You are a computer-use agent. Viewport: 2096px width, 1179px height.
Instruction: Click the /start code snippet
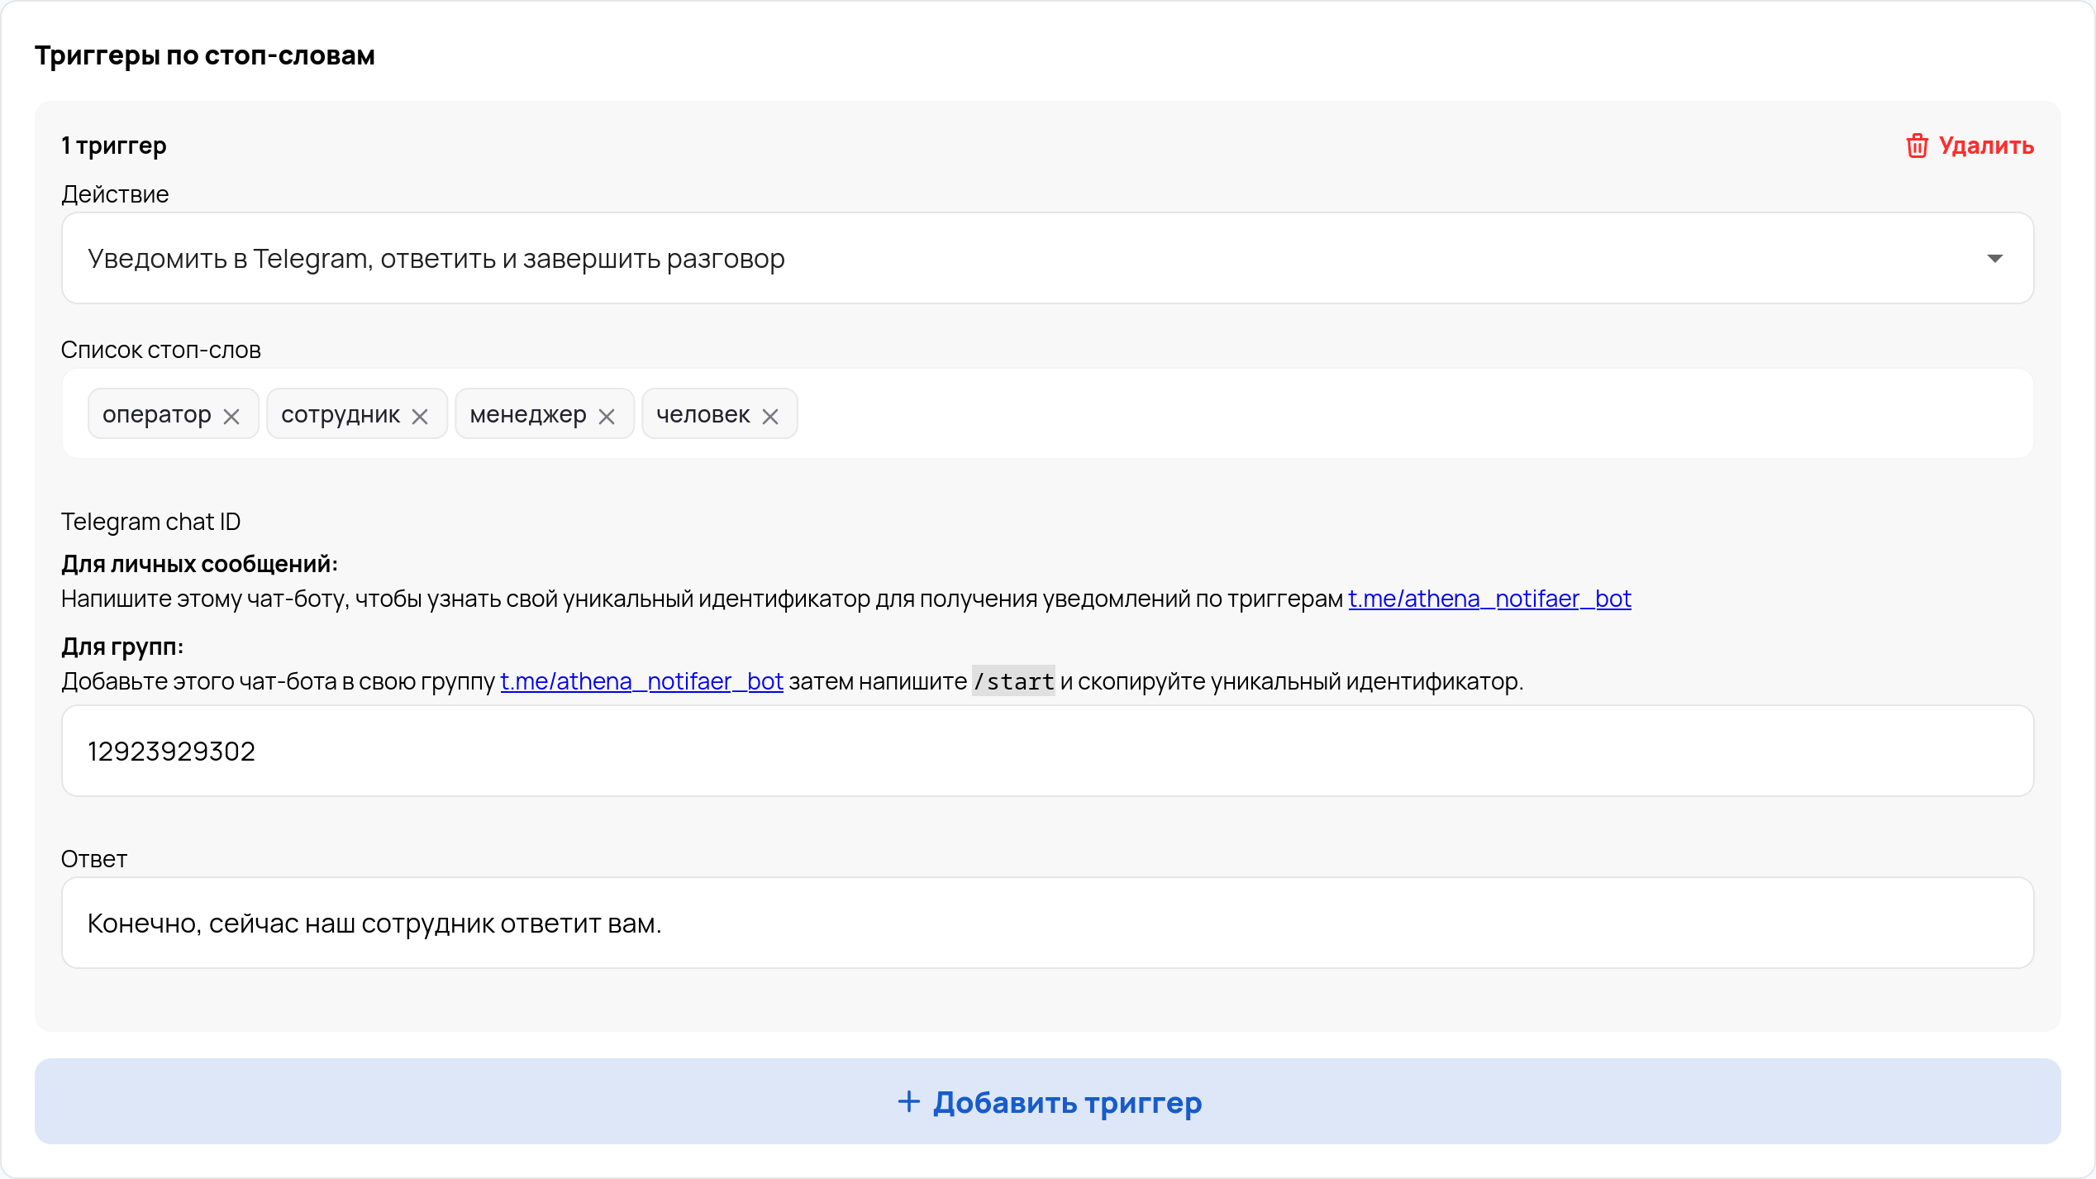[x=1013, y=681]
